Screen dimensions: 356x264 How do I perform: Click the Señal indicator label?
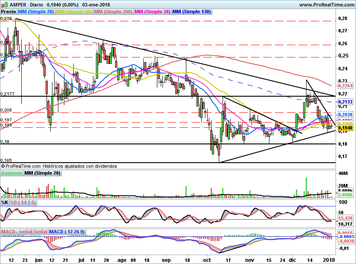[x=41, y=232]
